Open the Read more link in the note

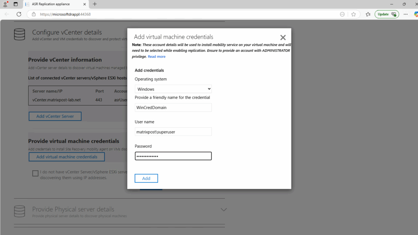[156, 57]
